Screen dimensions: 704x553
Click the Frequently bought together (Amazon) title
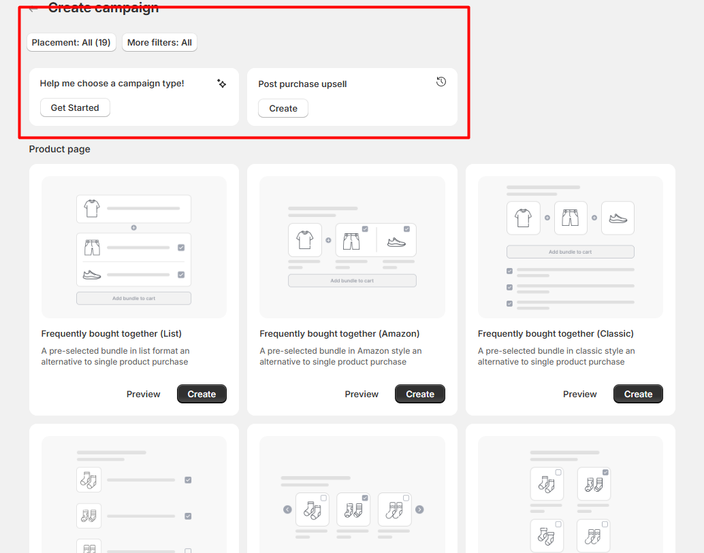click(340, 334)
